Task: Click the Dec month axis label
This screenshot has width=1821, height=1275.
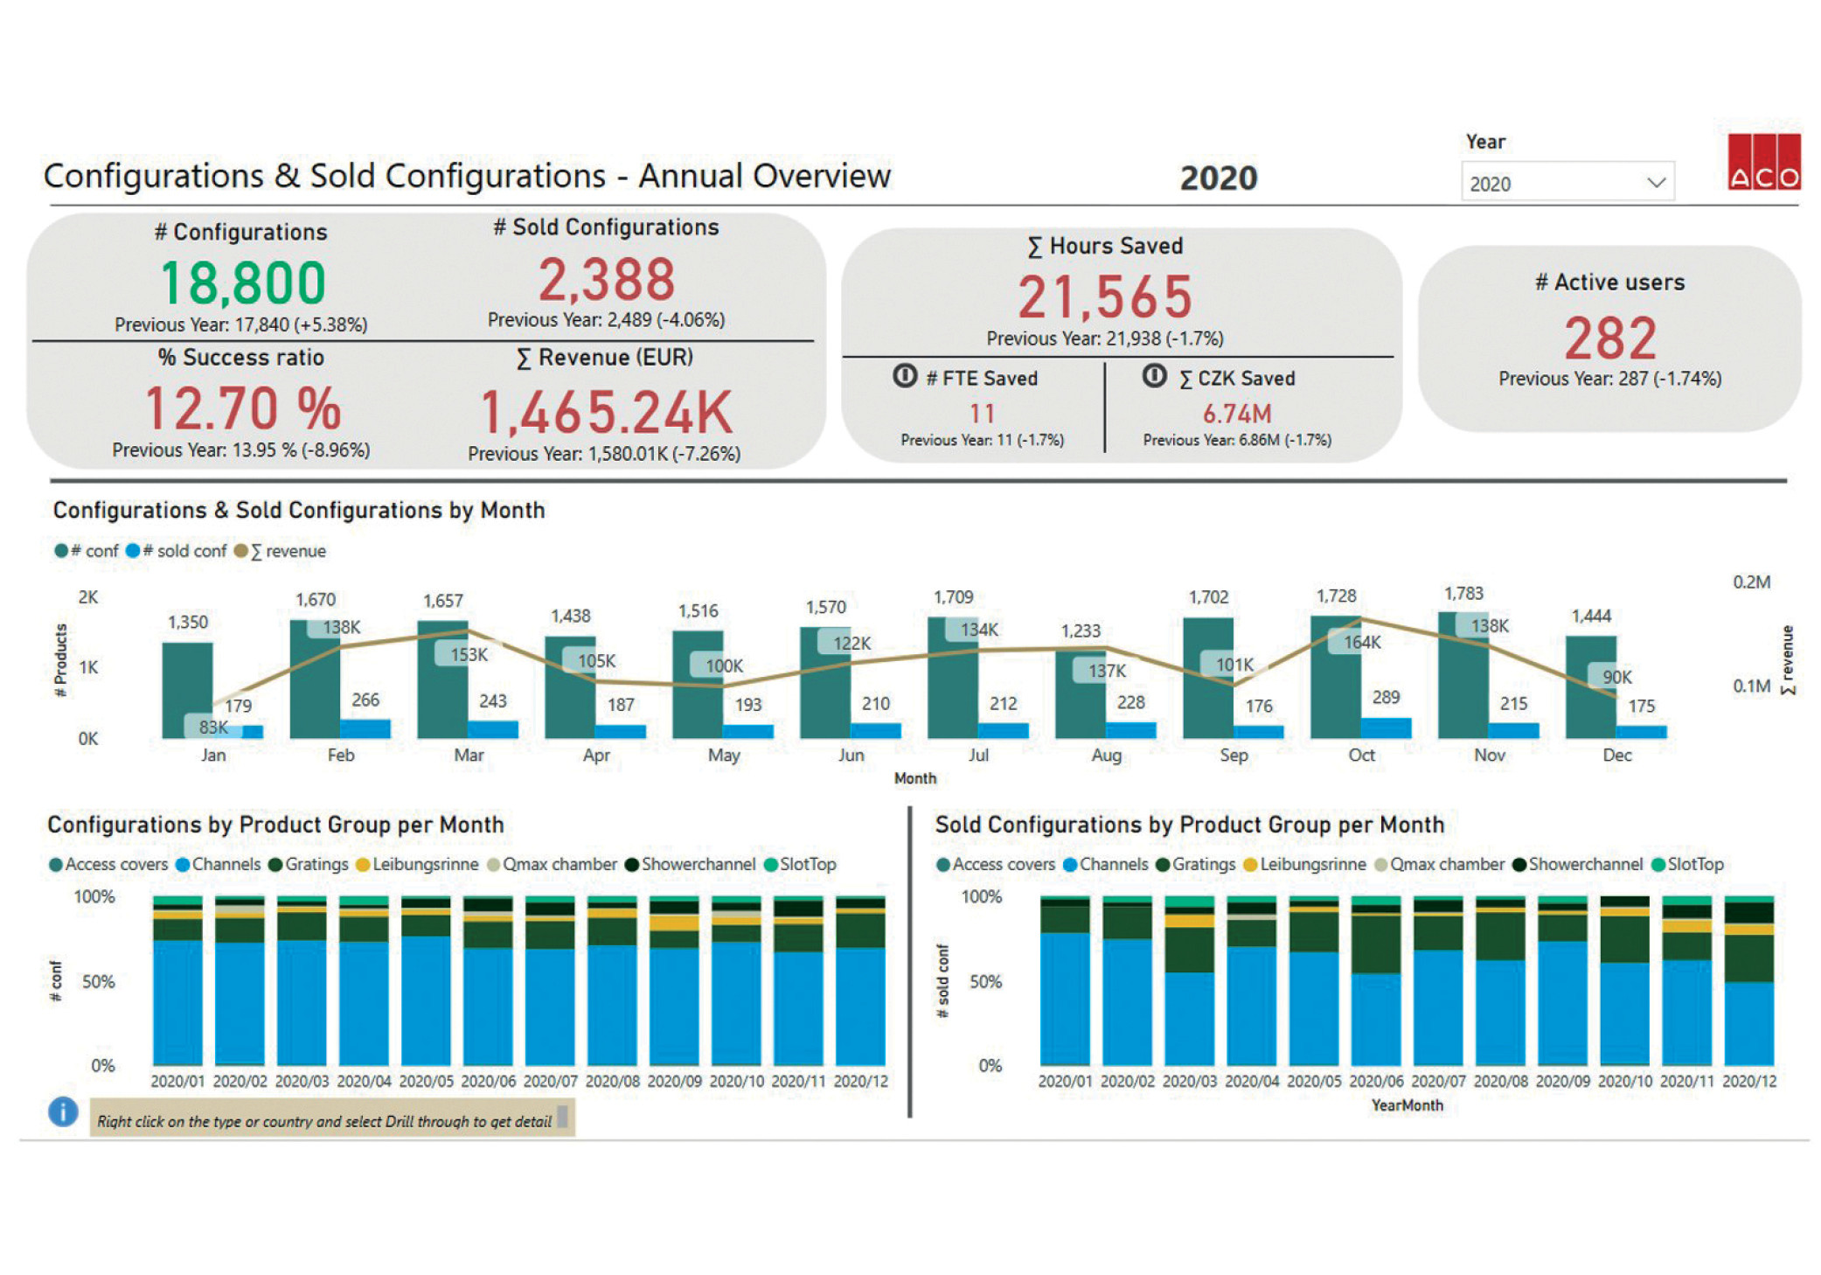Action: [x=1616, y=755]
